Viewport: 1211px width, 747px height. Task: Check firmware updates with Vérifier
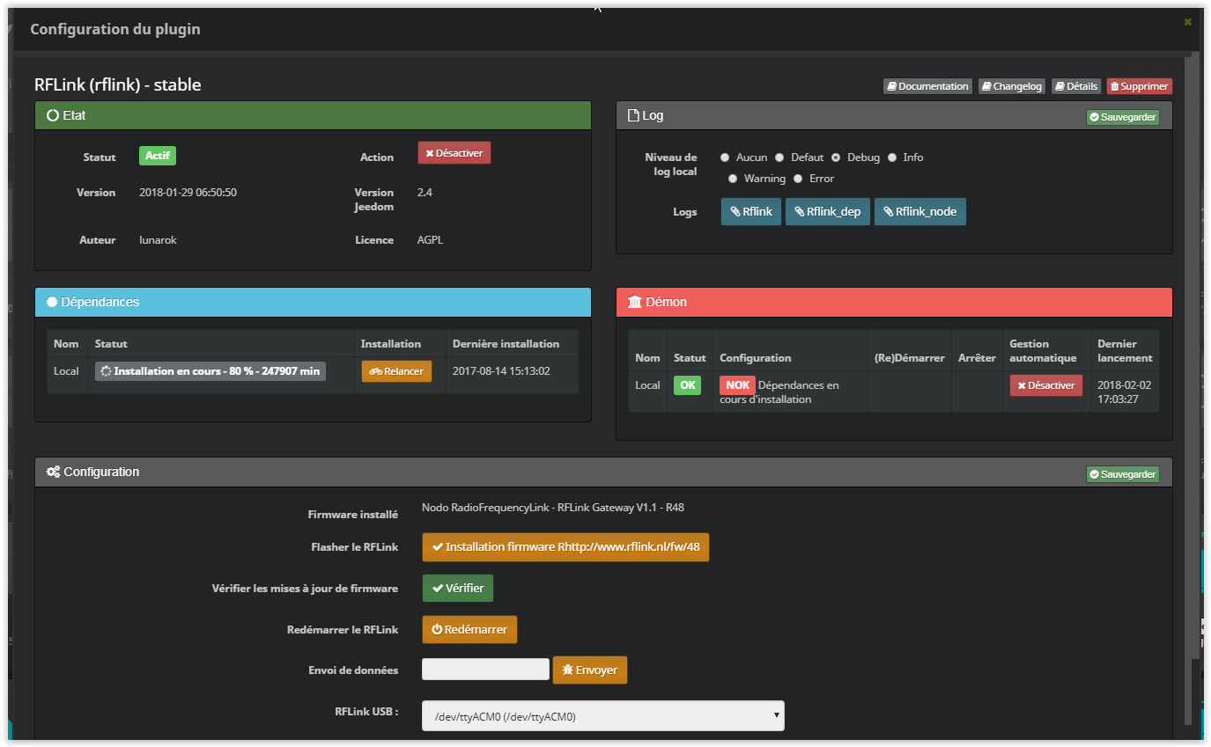[458, 589]
